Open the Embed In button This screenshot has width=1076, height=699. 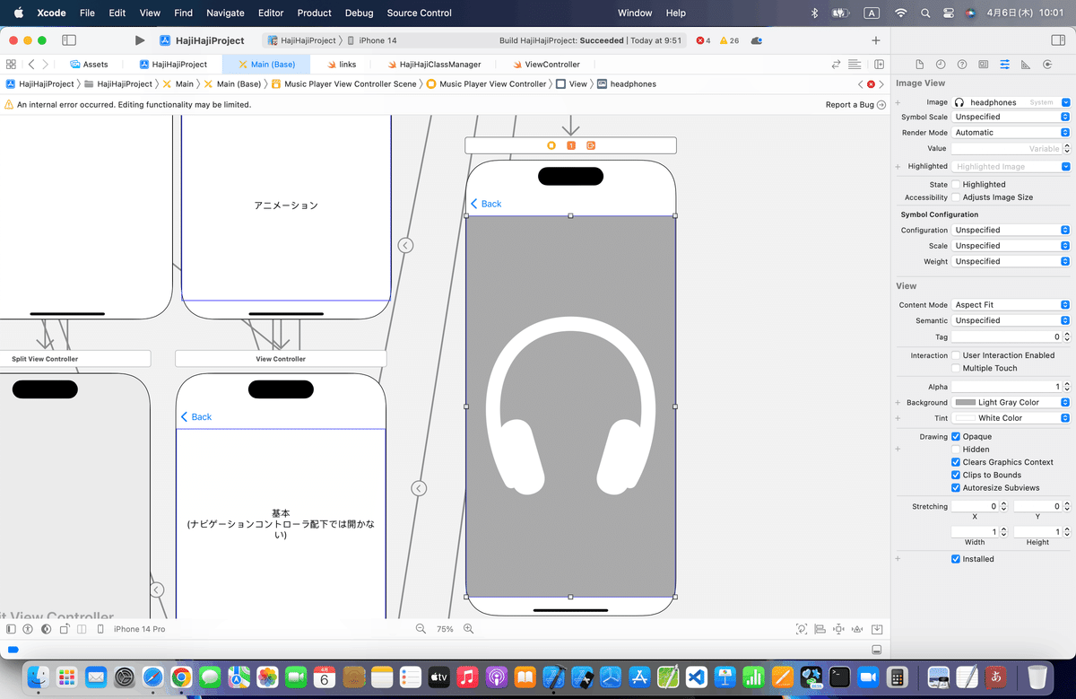(x=877, y=630)
